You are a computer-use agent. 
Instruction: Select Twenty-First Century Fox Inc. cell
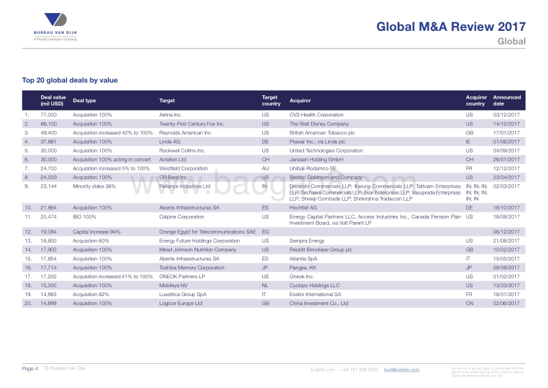(192, 124)
